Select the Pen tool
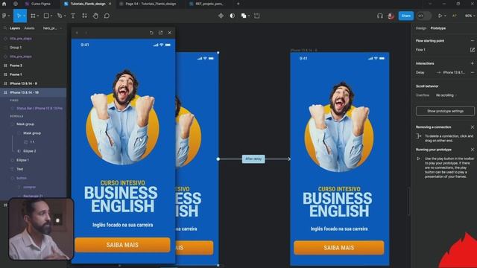This screenshot has height=268, width=477. [x=60, y=16]
